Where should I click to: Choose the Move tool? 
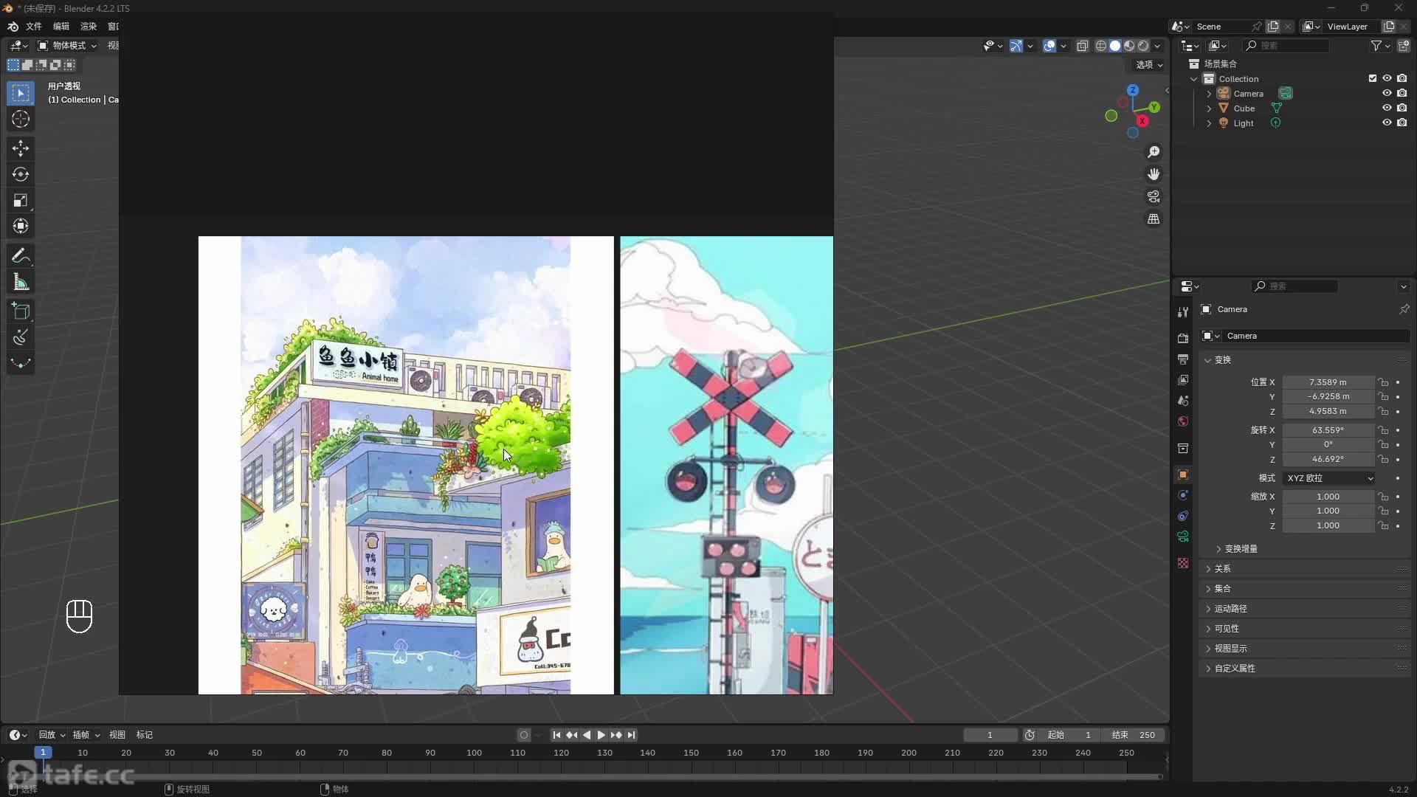(x=21, y=148)
